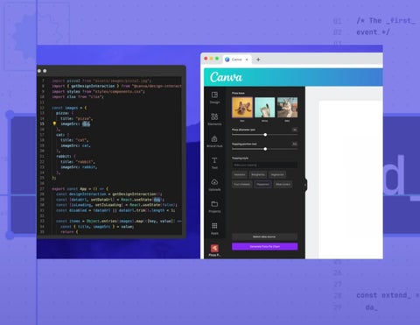Choose the cat pizza base thumbnail
420x325 pixels.
pyautogui.click(x=264, y=108)
